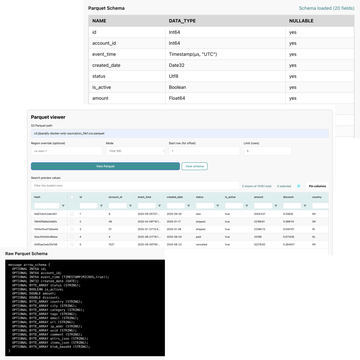360x360 pixels.
Task: Click hash cell 4285ae2a4e2fb106
Action: click(46, 244)
